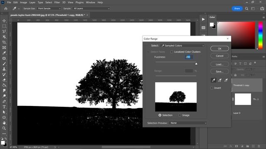Select the Image radio button

180,115
